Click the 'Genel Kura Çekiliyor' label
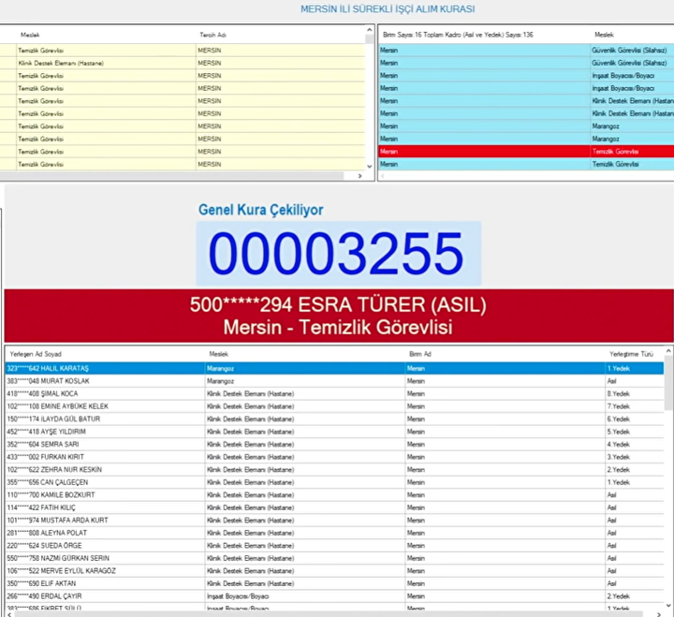 tap(261, 210)
